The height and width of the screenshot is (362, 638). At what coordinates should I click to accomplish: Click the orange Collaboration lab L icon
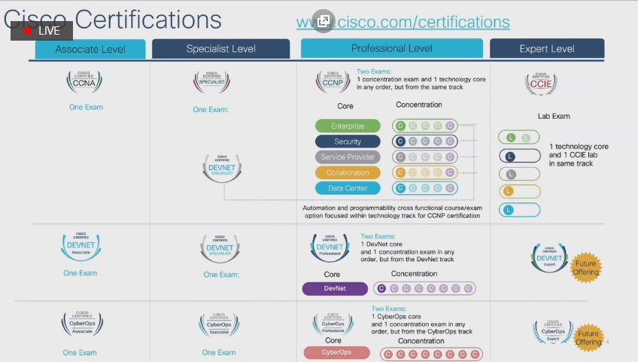coord(508,191)
